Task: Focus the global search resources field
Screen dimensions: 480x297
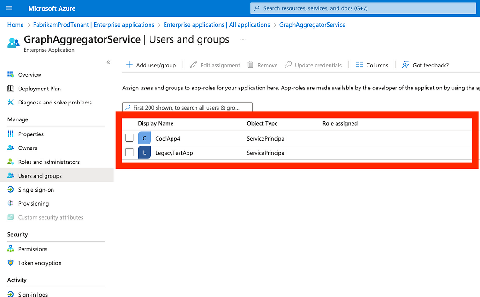Action: tap(363, 8)
